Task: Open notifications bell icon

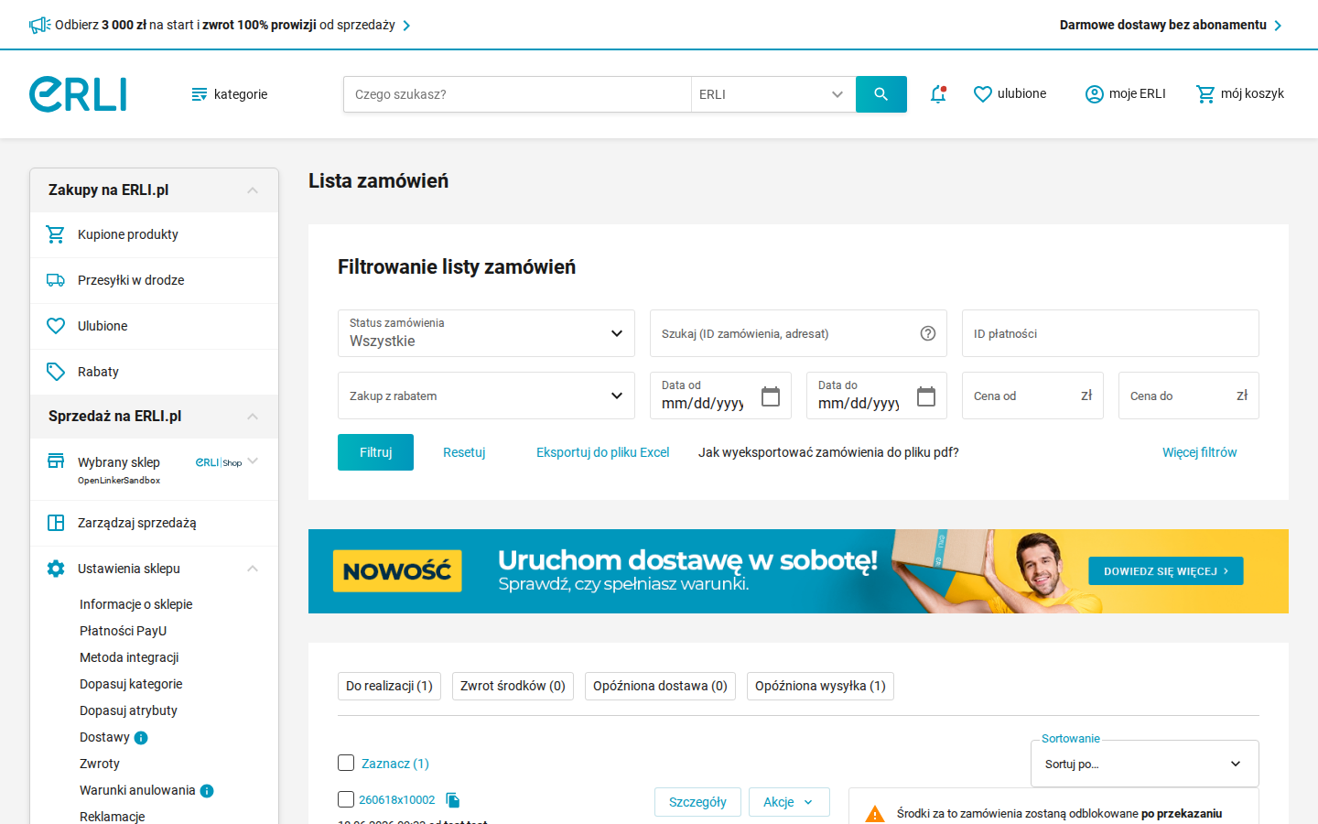Action: [x=938, y=94]
